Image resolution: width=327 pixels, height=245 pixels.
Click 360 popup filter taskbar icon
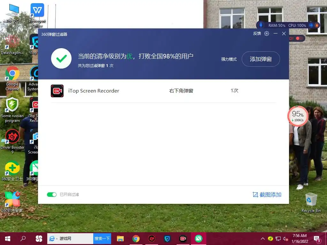pos(199,239)
